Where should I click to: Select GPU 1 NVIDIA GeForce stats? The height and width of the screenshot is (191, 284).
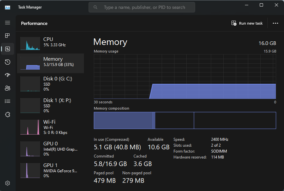point(50,171)
